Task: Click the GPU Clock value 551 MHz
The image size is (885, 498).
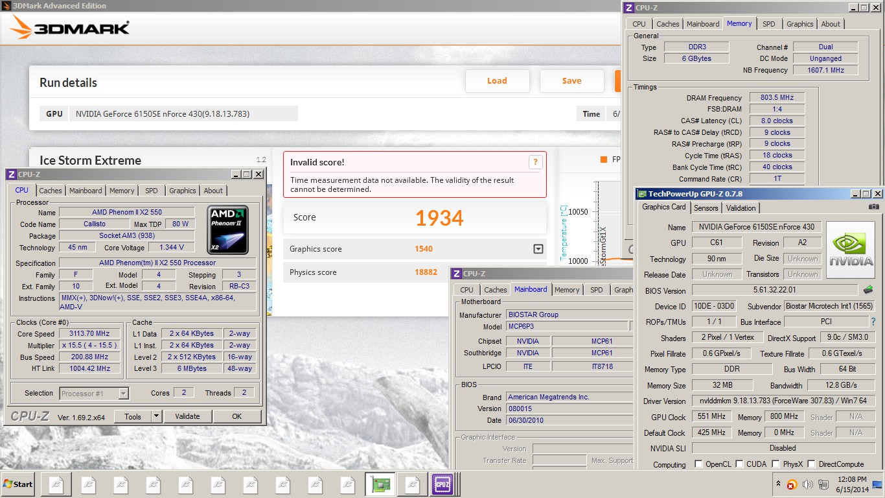Action: [711, 417]
